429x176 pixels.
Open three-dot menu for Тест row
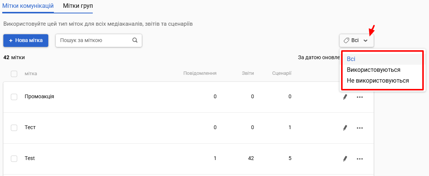click(359, 128)
